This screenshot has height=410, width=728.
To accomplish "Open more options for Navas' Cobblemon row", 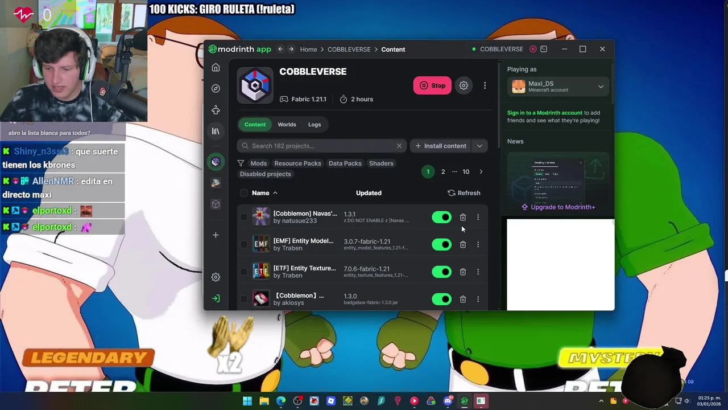I will coord(478,217).
